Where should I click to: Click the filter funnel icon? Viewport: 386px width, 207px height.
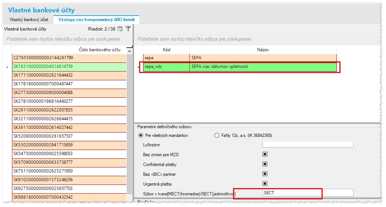tap(128, 29)
